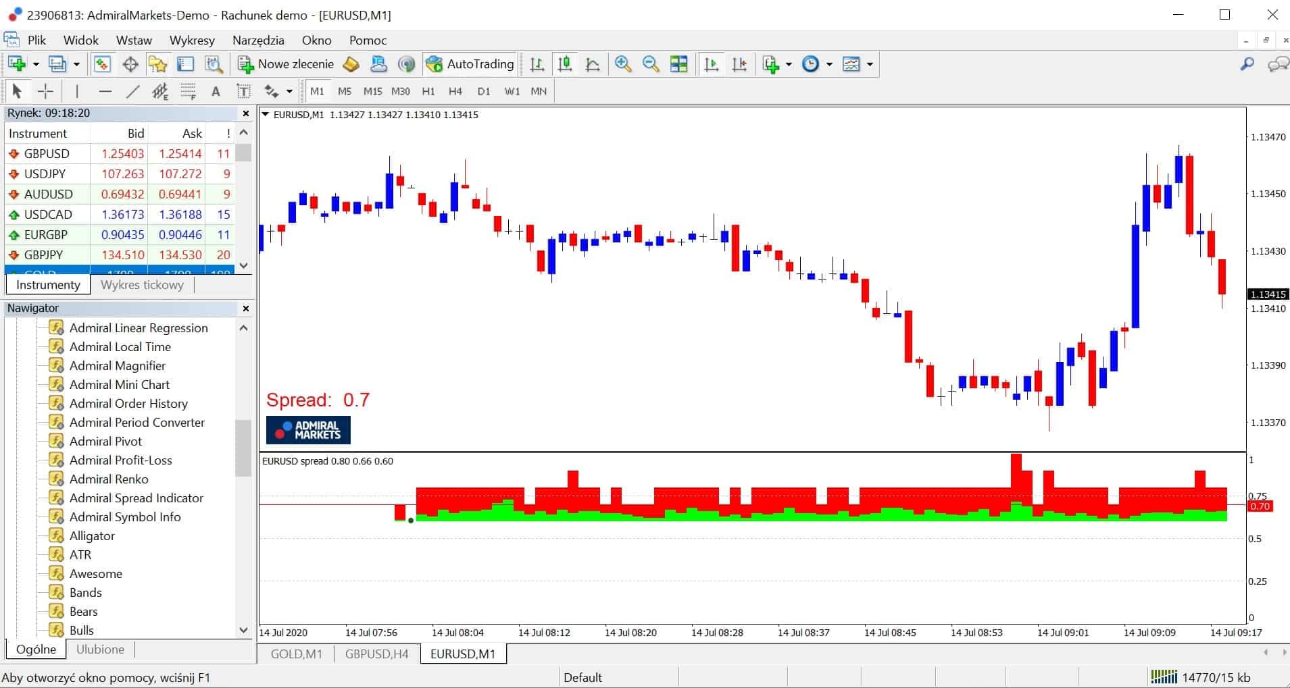Viewport: 1290px width, 688px height.
Task: Select the crosshair tool
Action: click(x=45, y=90)
